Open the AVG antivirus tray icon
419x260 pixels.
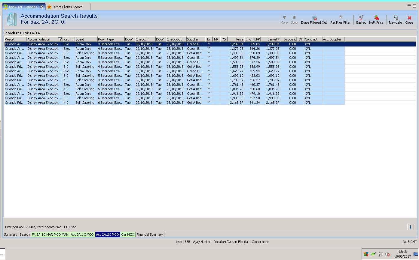[x=366, y=254]
